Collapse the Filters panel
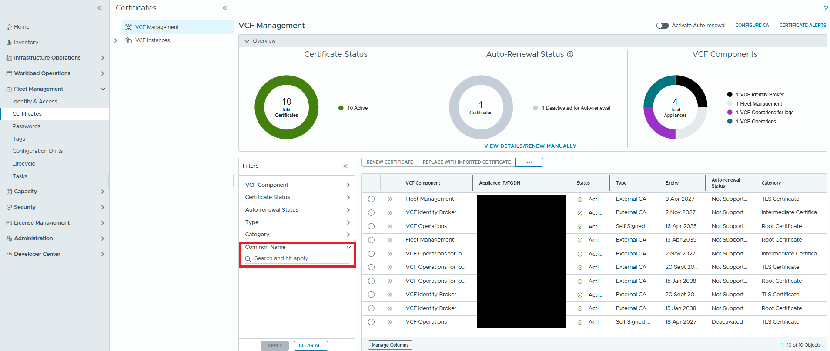Viewport: 830px width, 351px height. [x=345, y=166]
